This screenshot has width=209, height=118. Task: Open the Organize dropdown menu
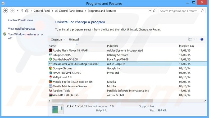[58, 39]
